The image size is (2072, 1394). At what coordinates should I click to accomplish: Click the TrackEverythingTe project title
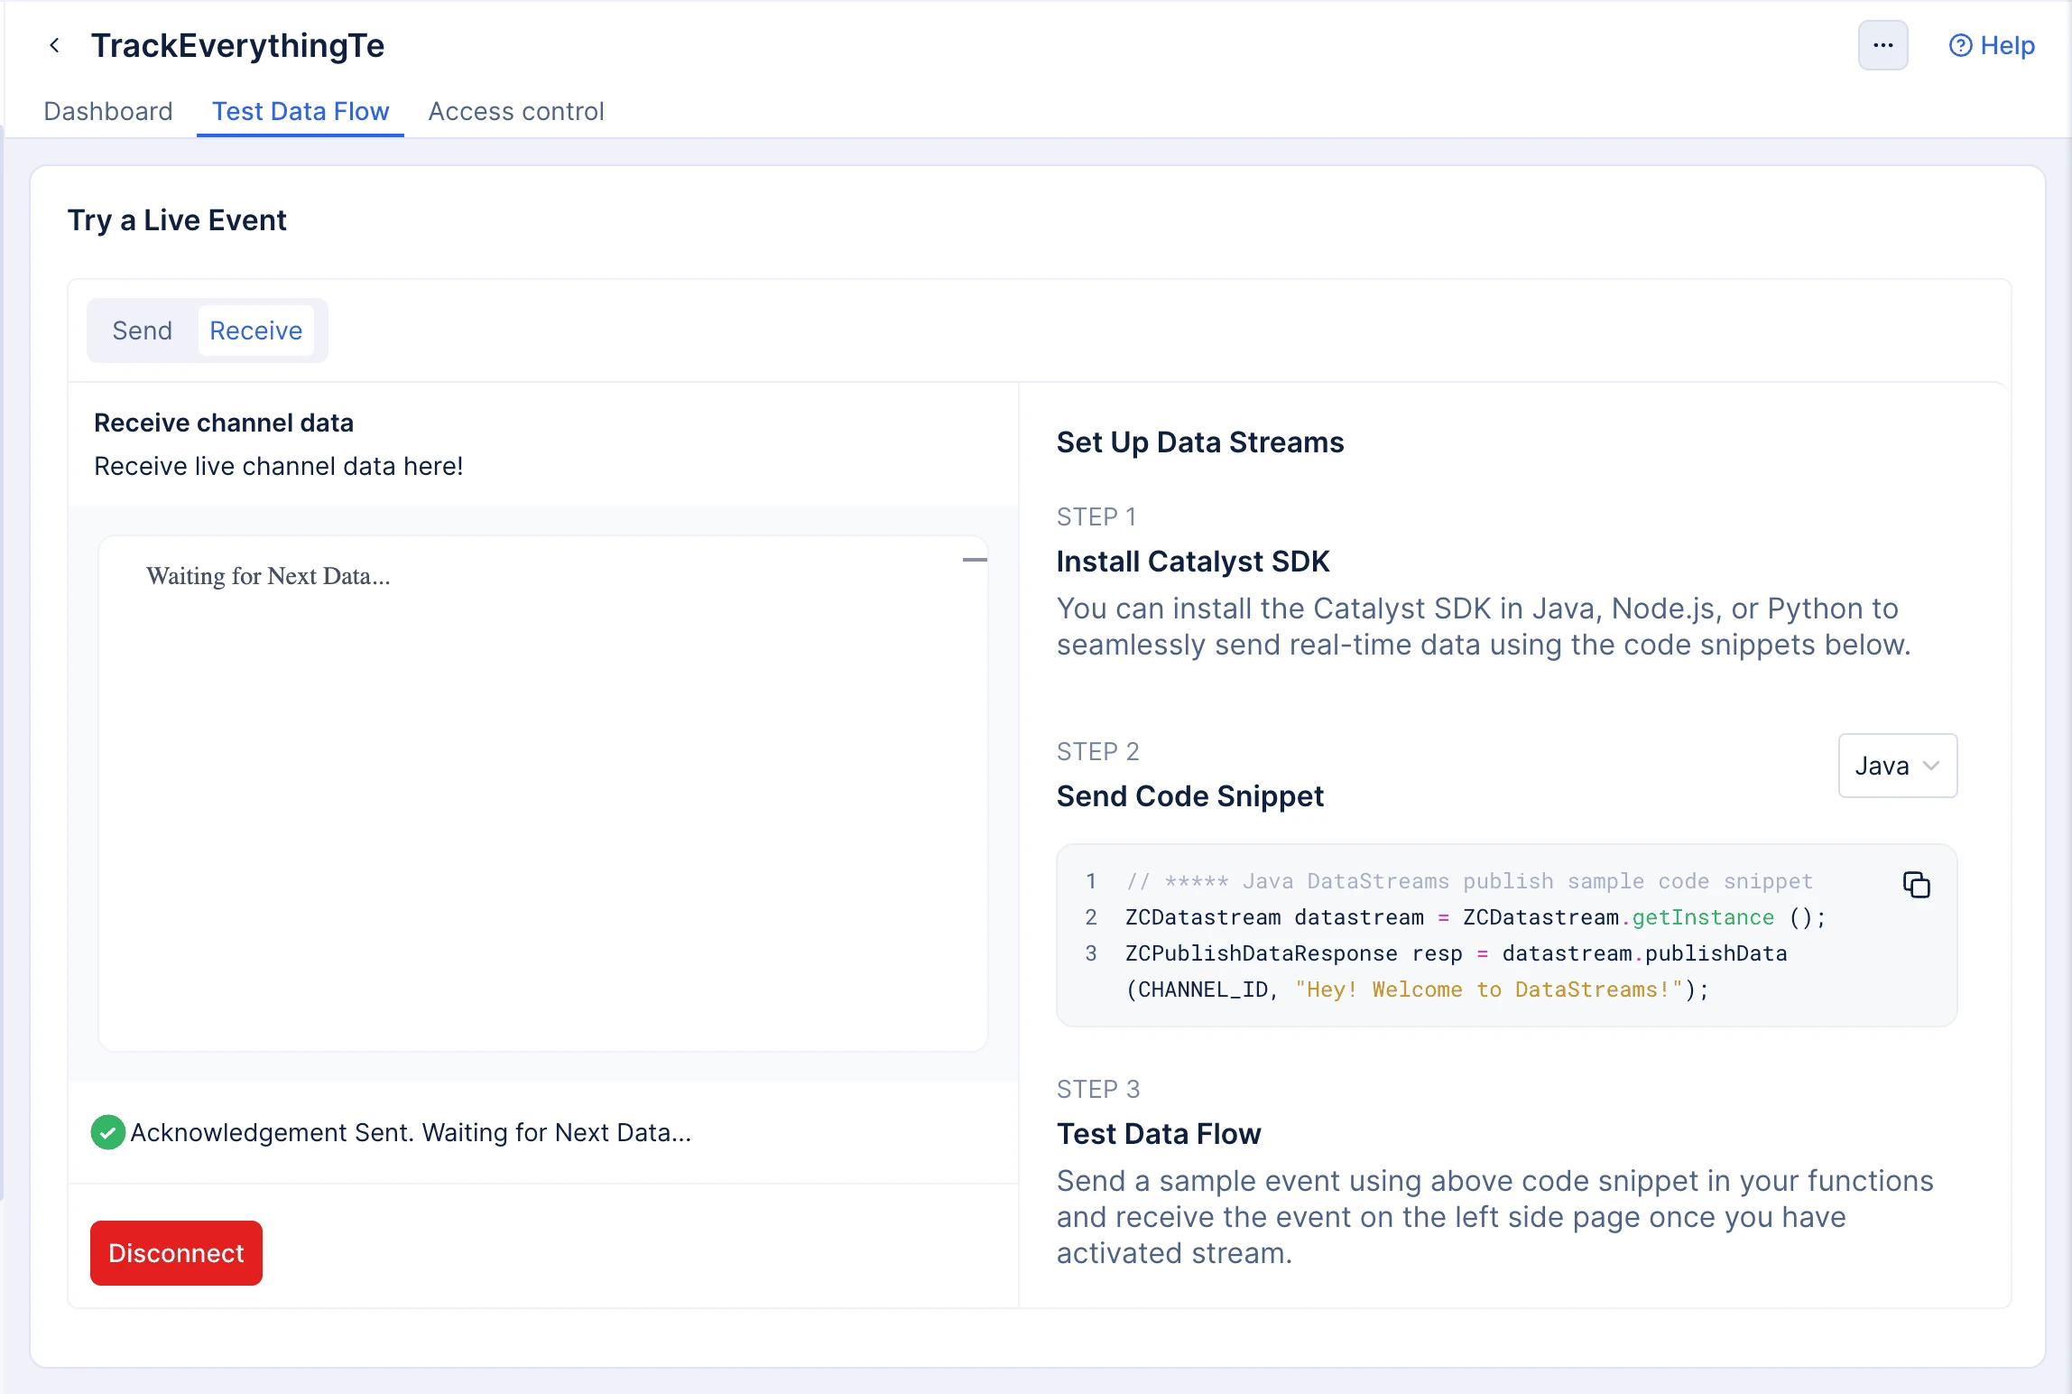238,45
